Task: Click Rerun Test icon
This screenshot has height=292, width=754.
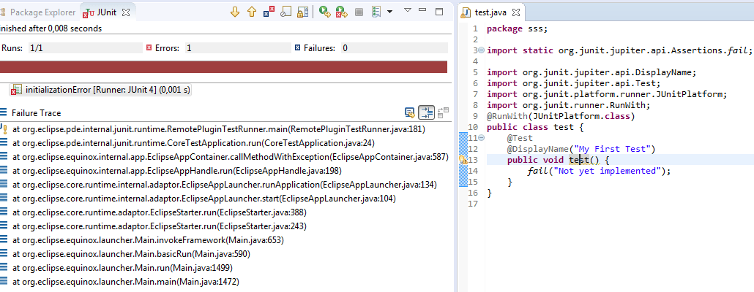Action: [324, 12]
